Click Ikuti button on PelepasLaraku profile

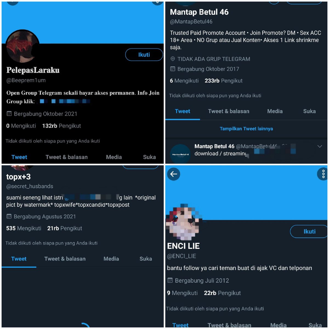click(144, 55)
